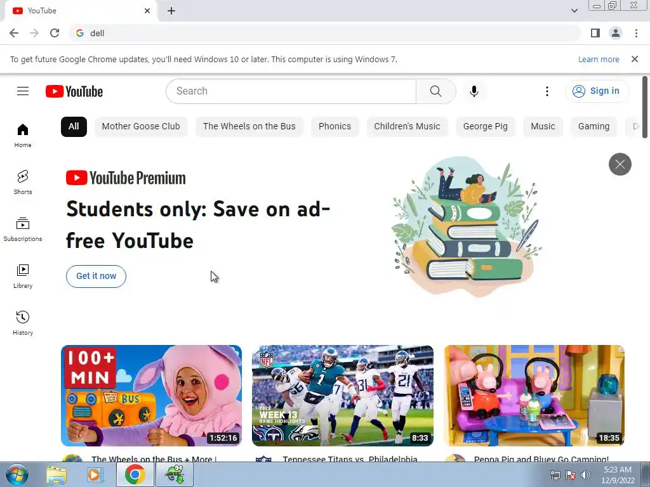Image resolution: width=650 pixels, height=487 pixels.
Task: Open Home in the sidebar
Action: coord(23,136)
